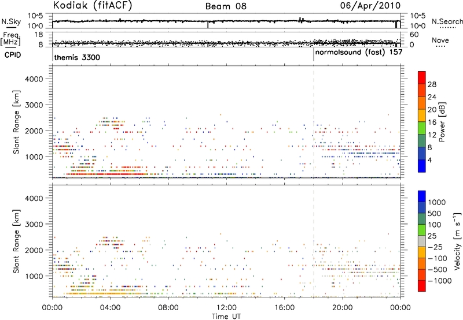
Task: Click the "Power [dB]" colorbar title
Action: click(442, 122)
